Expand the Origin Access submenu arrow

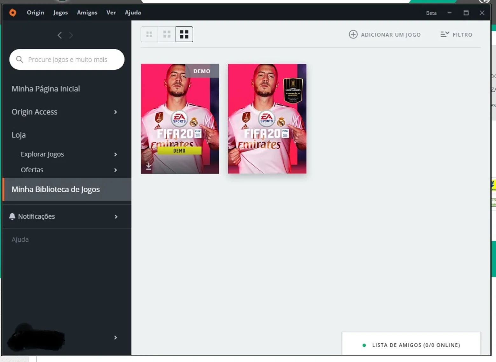pos(116,112)
